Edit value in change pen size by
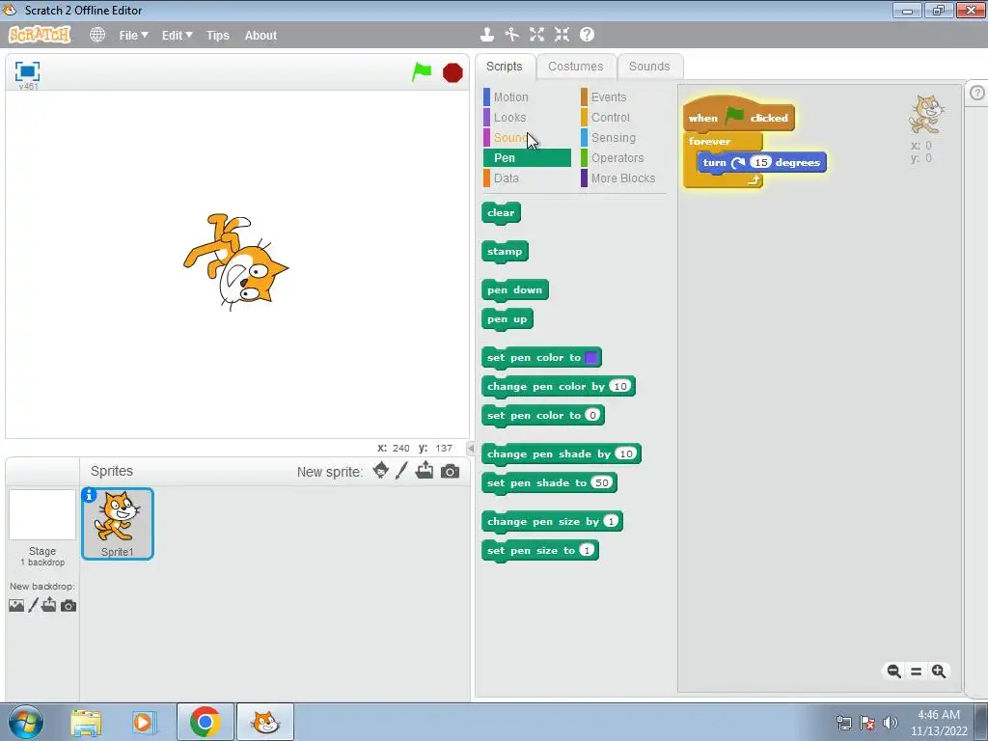This screenshot has width=988, height=741. click(x=611, y=521)
